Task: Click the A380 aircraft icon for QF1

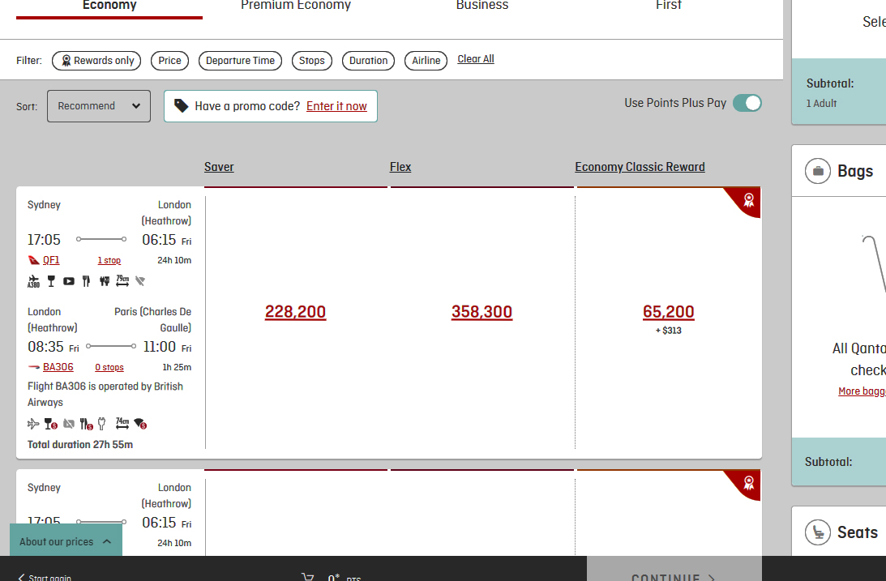Action: tap(33, 281)
